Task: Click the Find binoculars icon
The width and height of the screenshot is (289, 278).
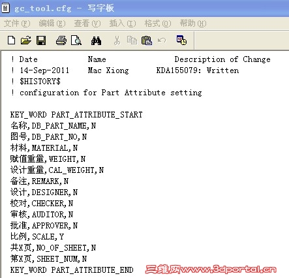Action: (96, 40)
